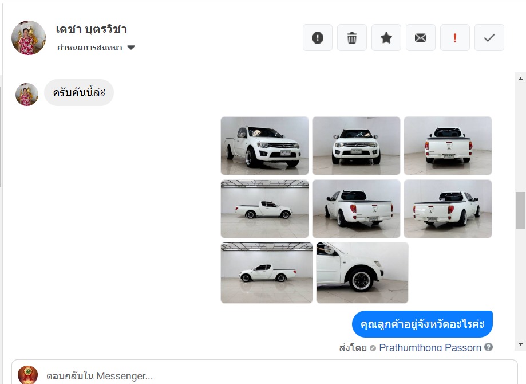Select the blue คุณลูกค้าอยู่จังหวัดอะไรค่ะ message
This screenshot has width=526, height=384.
tap(422, 324)
